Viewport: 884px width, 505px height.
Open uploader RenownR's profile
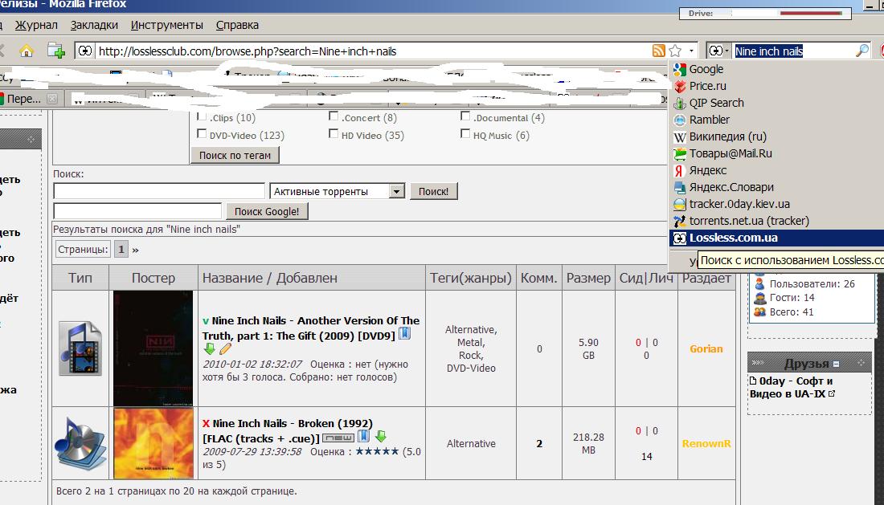click(x=706, y=444)
